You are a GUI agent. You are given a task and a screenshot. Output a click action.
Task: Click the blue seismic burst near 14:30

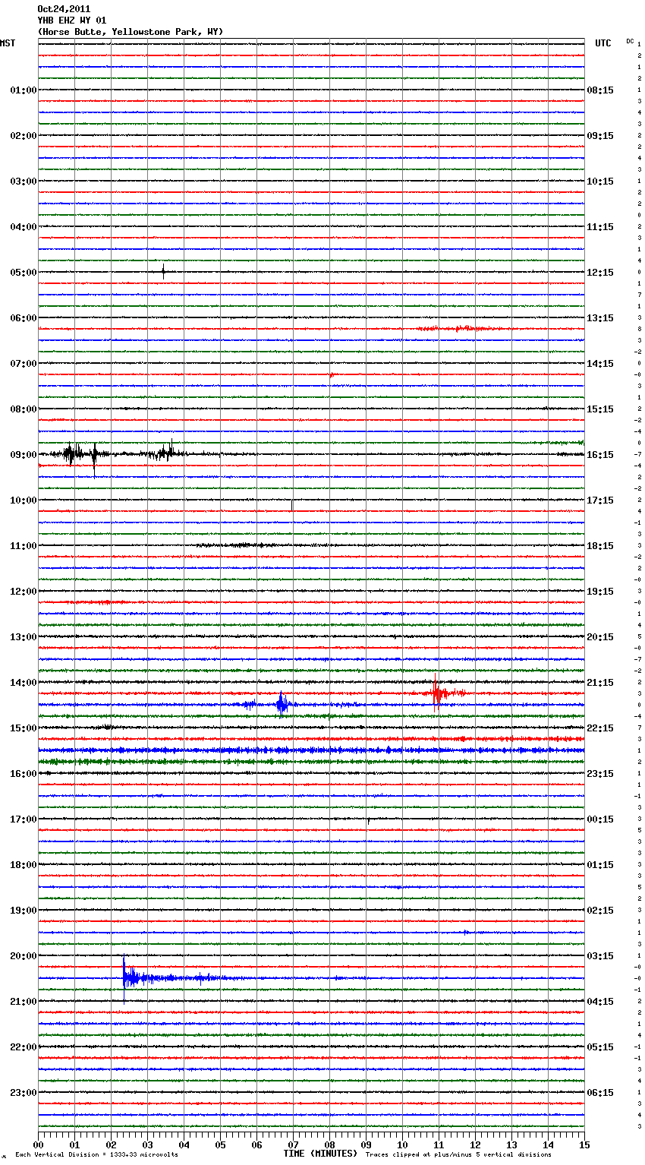point(282,705)
